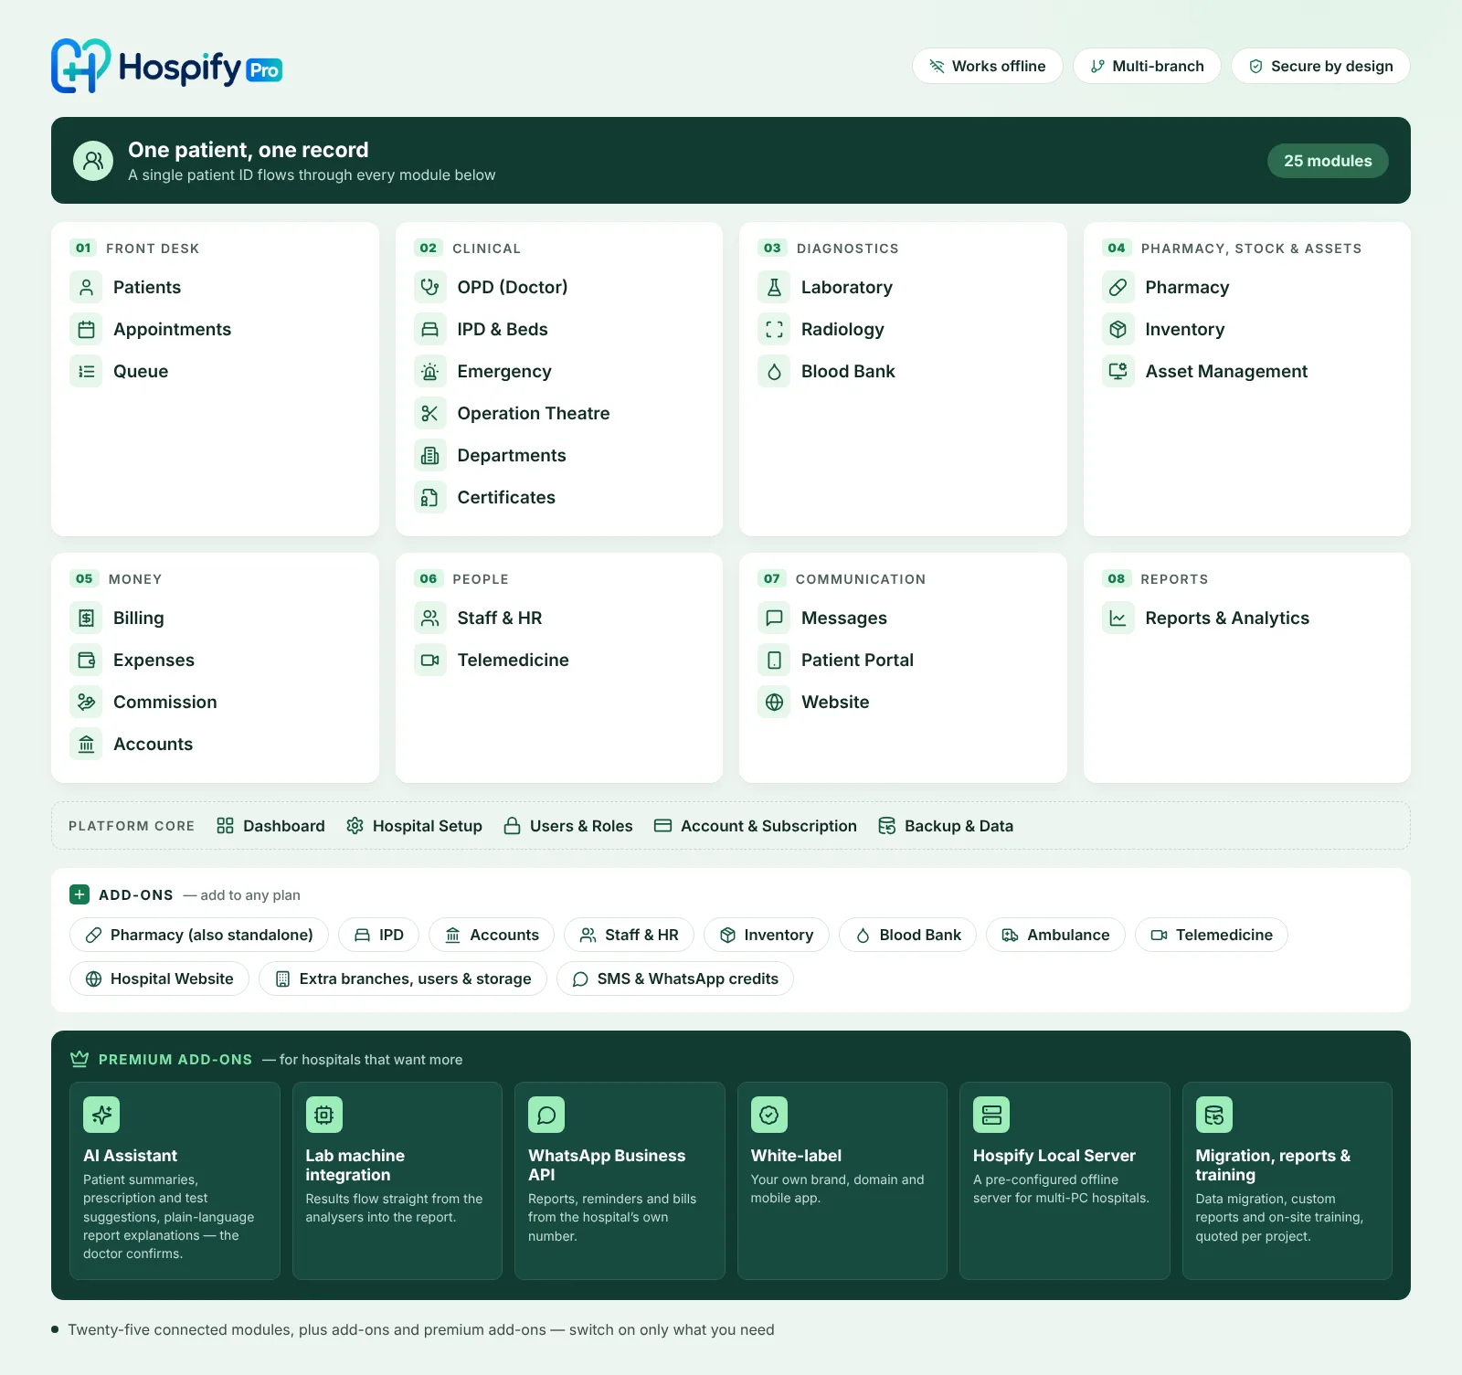Viewport: 1462px width, 1375px height.
Task: Click the Commission hand-coins icon
Action: [86, 703]
